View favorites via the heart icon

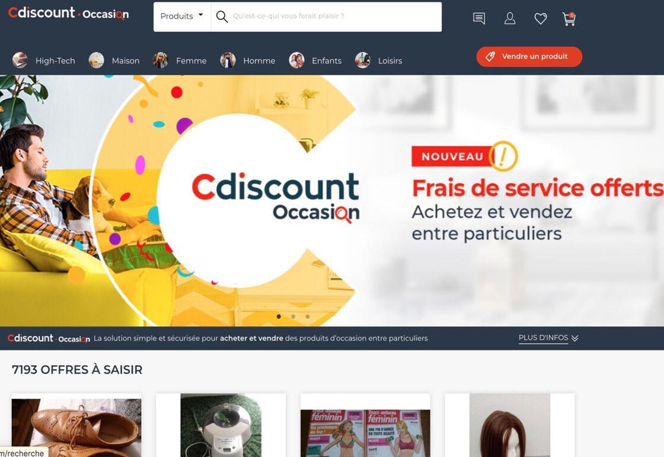coord(540,18)
